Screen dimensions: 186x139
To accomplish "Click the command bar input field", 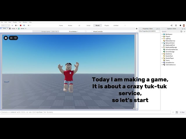I will tap(86, 112).
